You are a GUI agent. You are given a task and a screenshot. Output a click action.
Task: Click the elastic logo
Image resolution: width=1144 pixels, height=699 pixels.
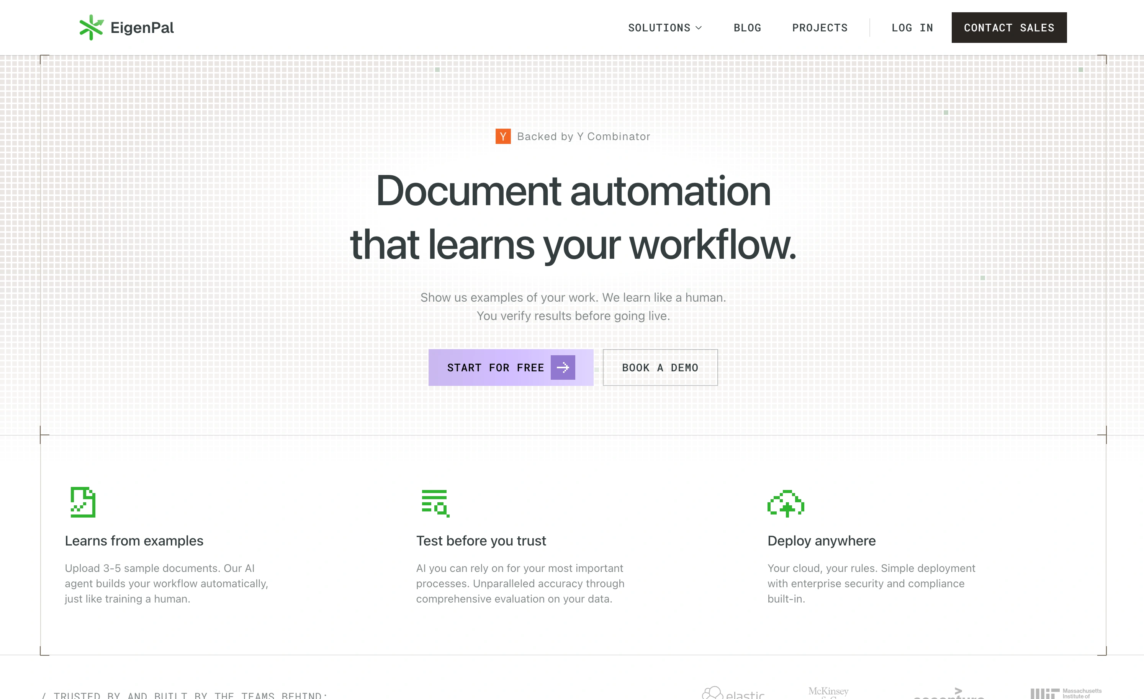(733, 693)
